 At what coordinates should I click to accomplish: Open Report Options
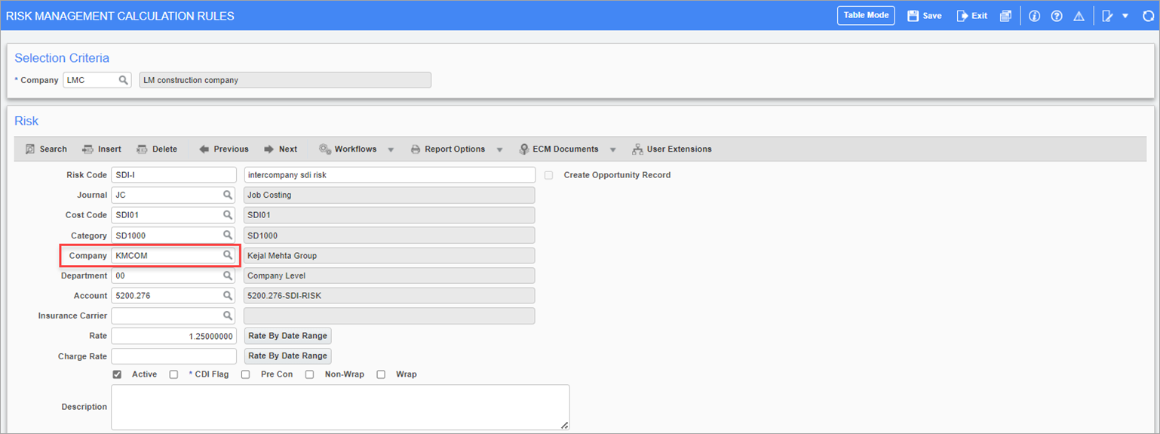click(x=447, y=149)
